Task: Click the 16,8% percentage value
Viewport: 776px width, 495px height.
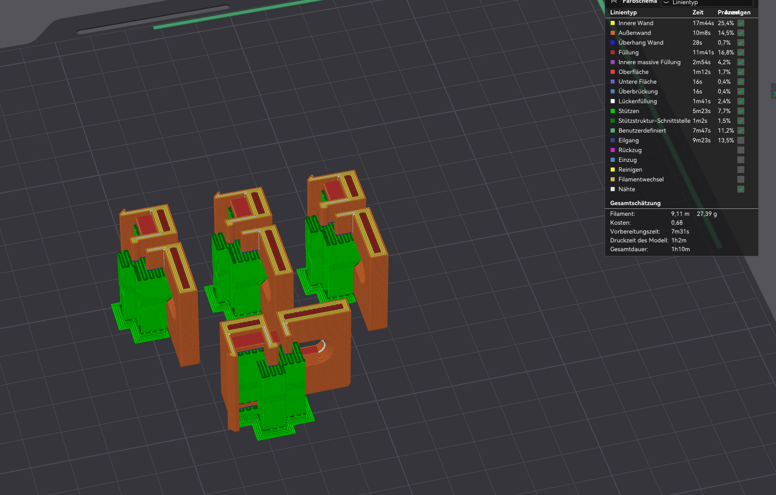Action: click(726, 52)
